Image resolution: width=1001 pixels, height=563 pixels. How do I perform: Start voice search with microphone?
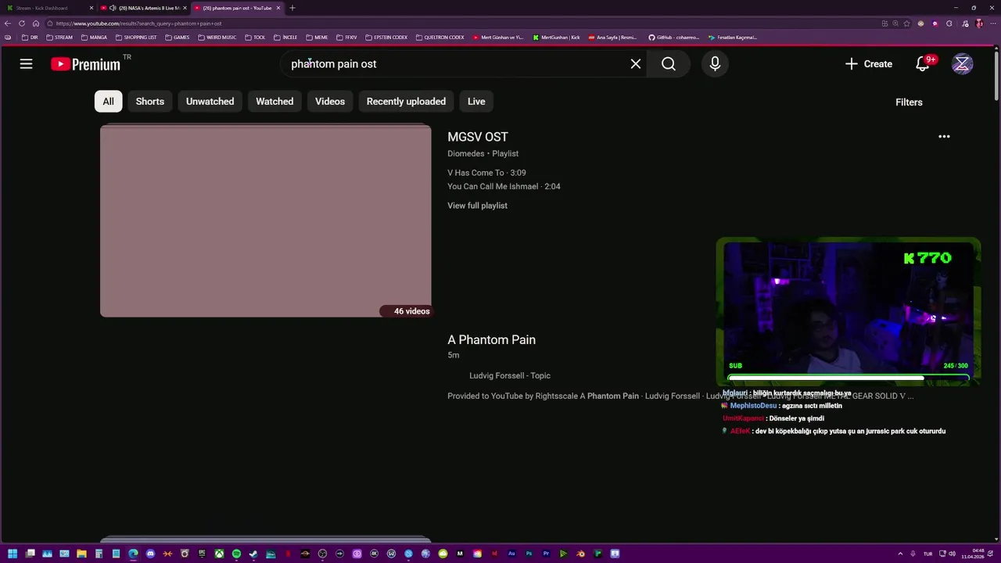coord(715,64)
